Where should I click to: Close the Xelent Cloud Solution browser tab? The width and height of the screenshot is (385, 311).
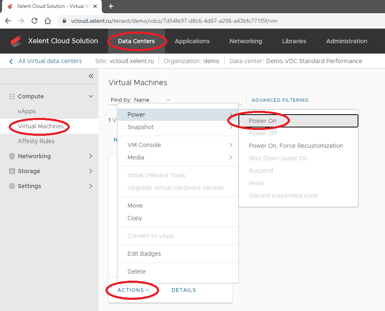(x=95, y=6)
